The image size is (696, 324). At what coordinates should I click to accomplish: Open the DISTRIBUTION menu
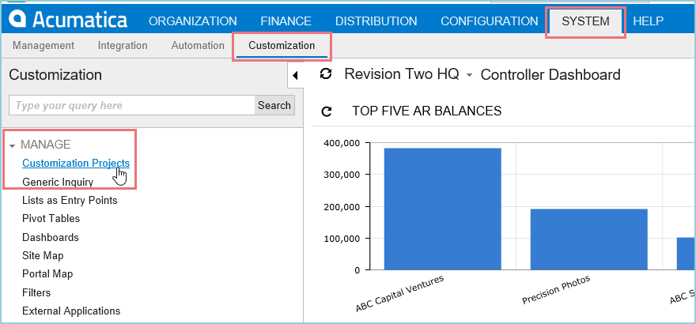[376, 21]
